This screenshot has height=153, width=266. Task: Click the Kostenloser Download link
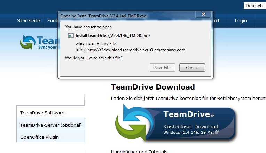click(191, 127)
